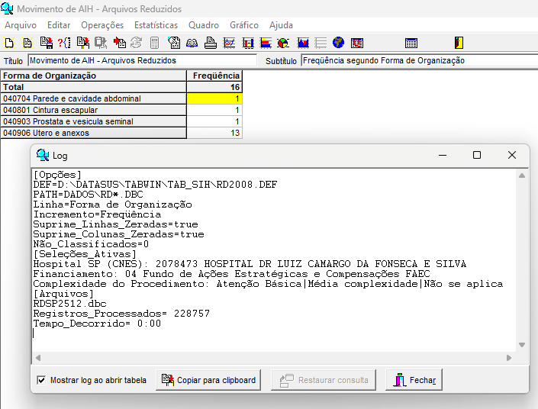
Task: Select row 040906 Utero e anexos
Action: click(x=93, y=133)
